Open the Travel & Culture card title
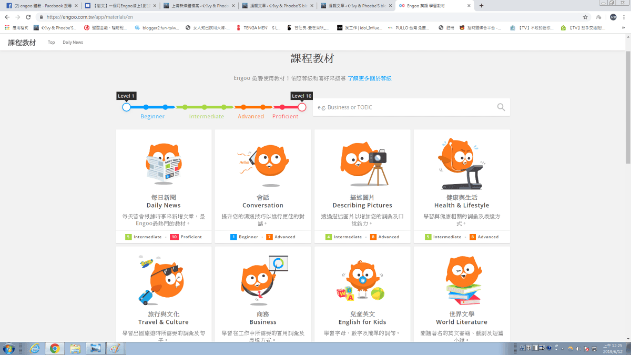 click(x=164, y=322)
